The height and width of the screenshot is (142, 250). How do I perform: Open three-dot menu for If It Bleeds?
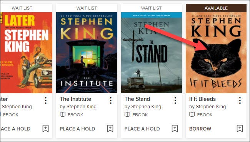click(240, 100)
